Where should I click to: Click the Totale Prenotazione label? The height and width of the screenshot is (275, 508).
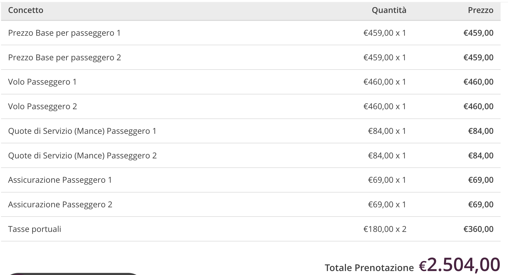(x=369, y=268)
